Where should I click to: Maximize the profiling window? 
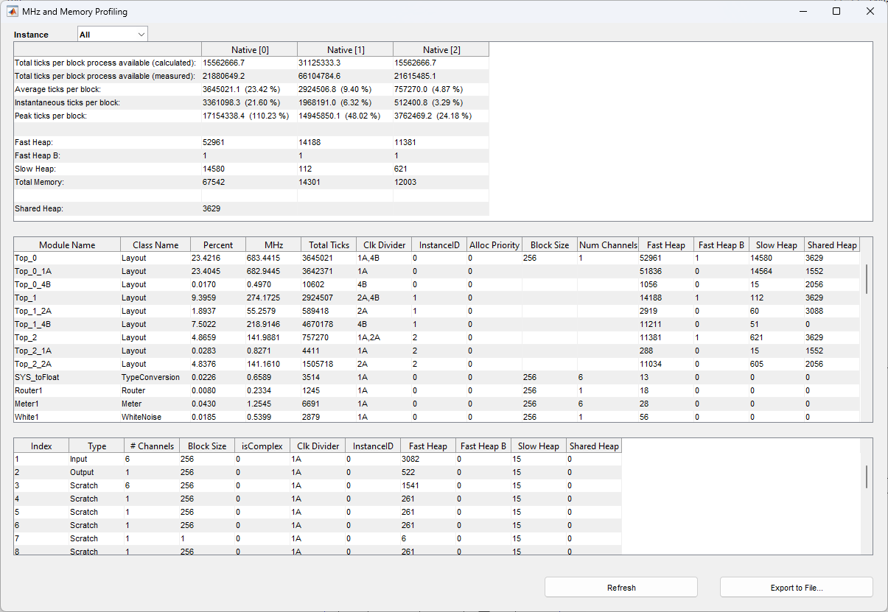[x=836, y=12]
